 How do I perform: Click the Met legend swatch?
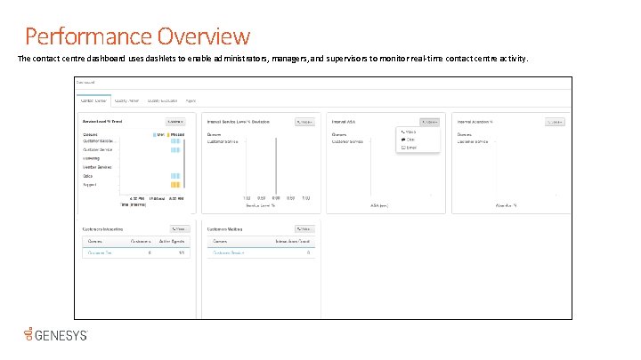pos(155,134)
